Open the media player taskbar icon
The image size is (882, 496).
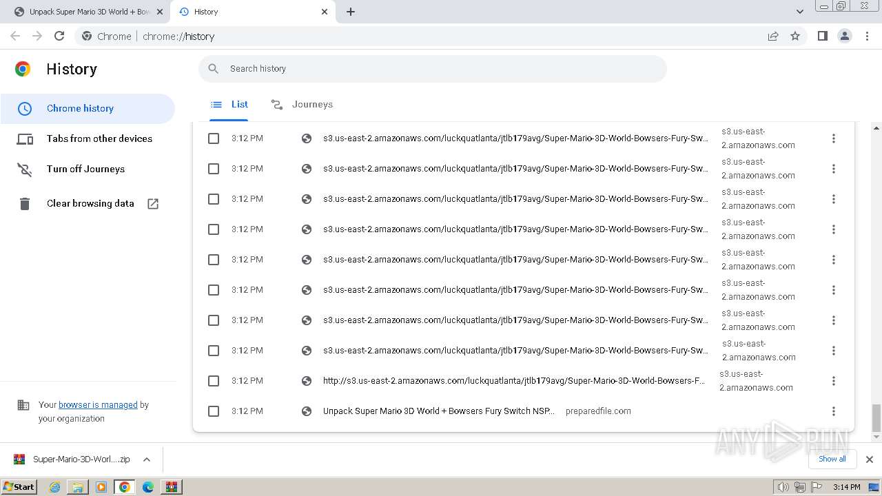point(101,487)
